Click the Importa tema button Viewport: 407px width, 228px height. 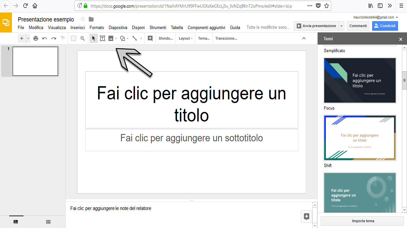click(363, 221)
